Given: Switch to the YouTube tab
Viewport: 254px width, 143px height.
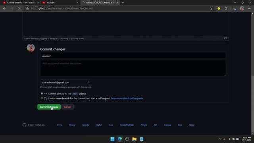Looking at the screenshot, I should pos(60,3).
